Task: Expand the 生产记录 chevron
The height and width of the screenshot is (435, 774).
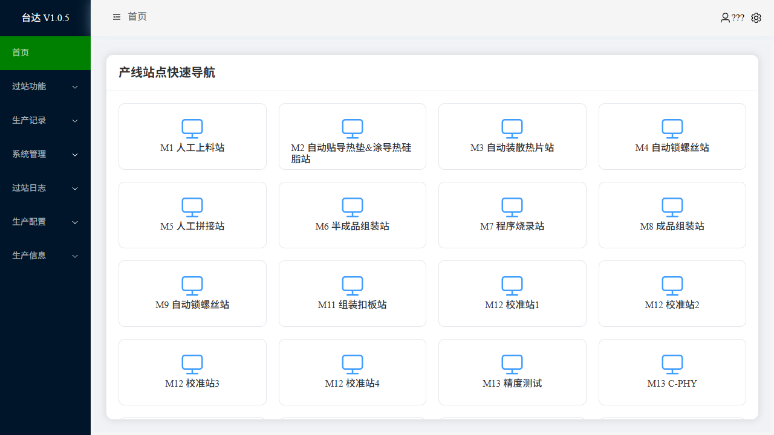Action: (75, 121)
